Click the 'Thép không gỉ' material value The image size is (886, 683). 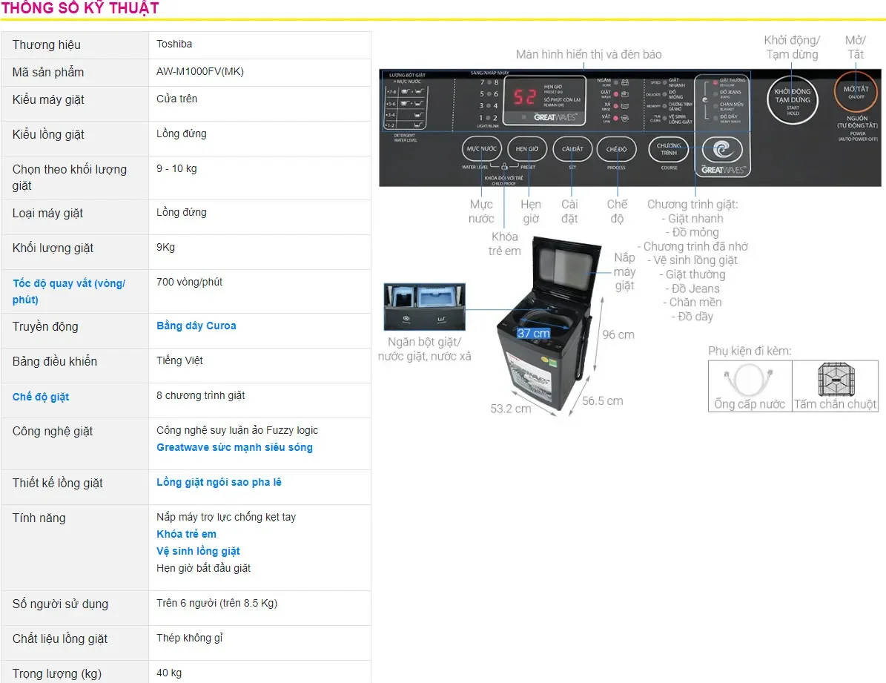click(189, 638)
